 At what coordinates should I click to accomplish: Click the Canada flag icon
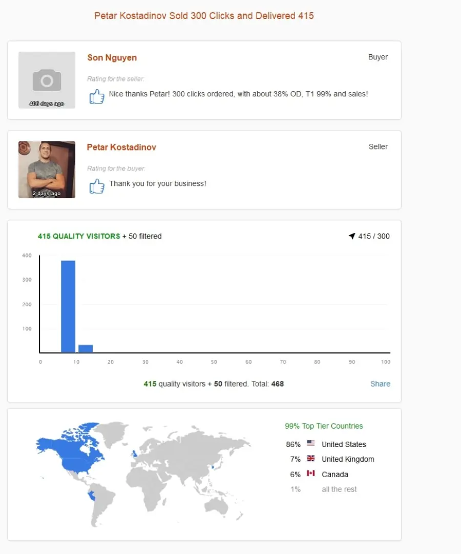311,473
